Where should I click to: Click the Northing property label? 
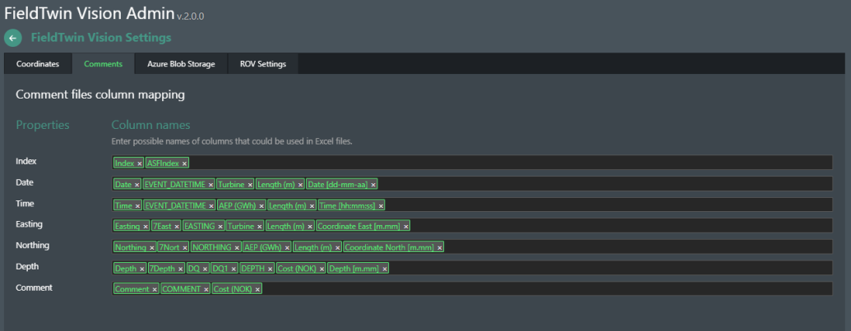(x=33, y=246)
